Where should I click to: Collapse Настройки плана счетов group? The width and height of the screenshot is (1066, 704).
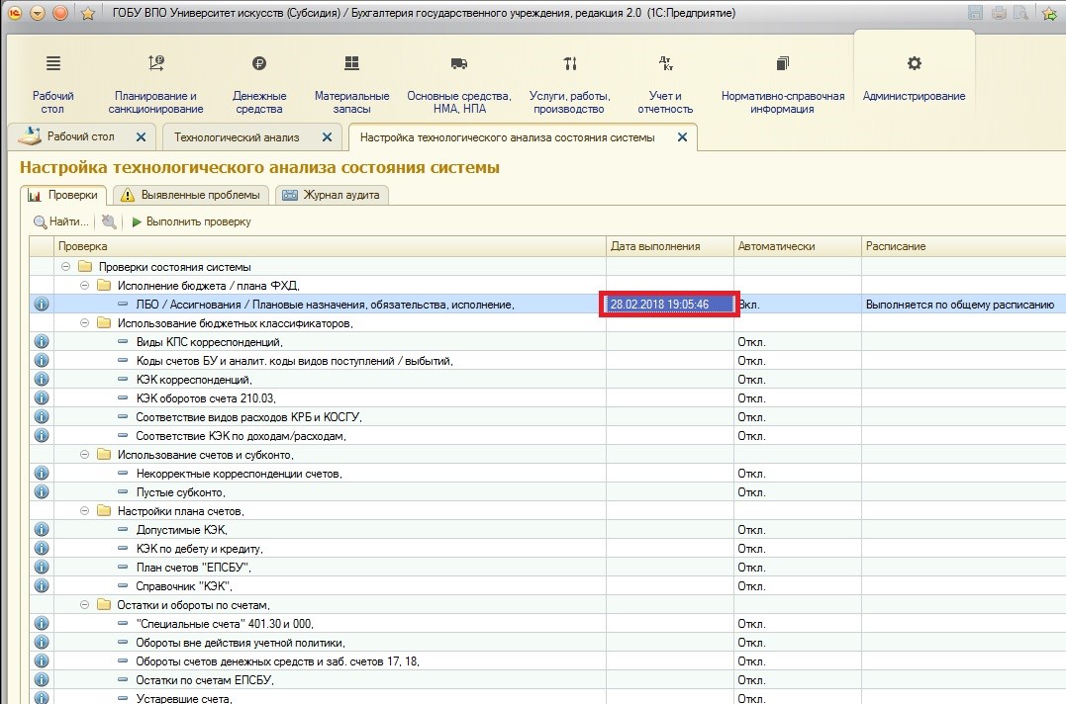tap(85, 511)
